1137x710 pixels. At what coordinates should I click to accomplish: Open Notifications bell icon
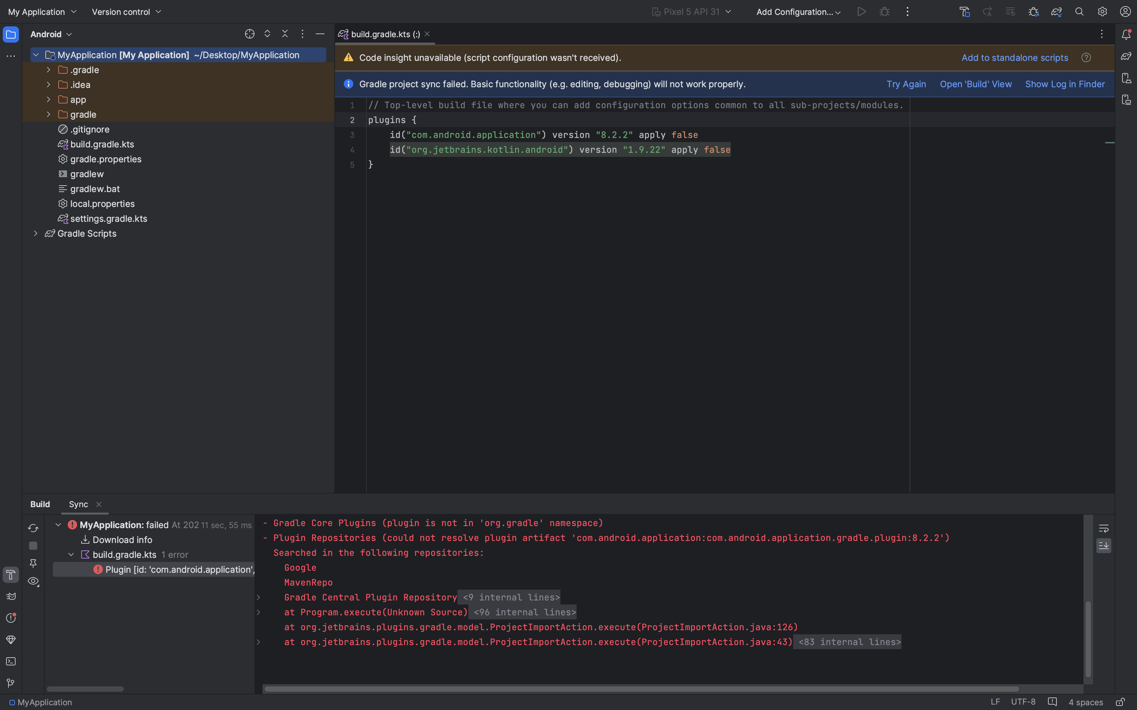[x=1126, y=34]
